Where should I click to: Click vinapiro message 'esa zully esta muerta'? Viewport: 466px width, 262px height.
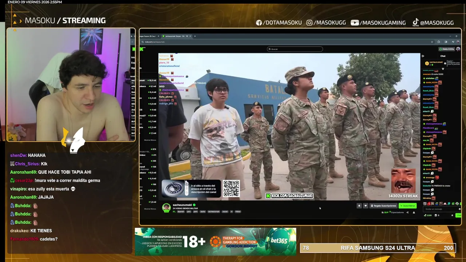[52, 189]
